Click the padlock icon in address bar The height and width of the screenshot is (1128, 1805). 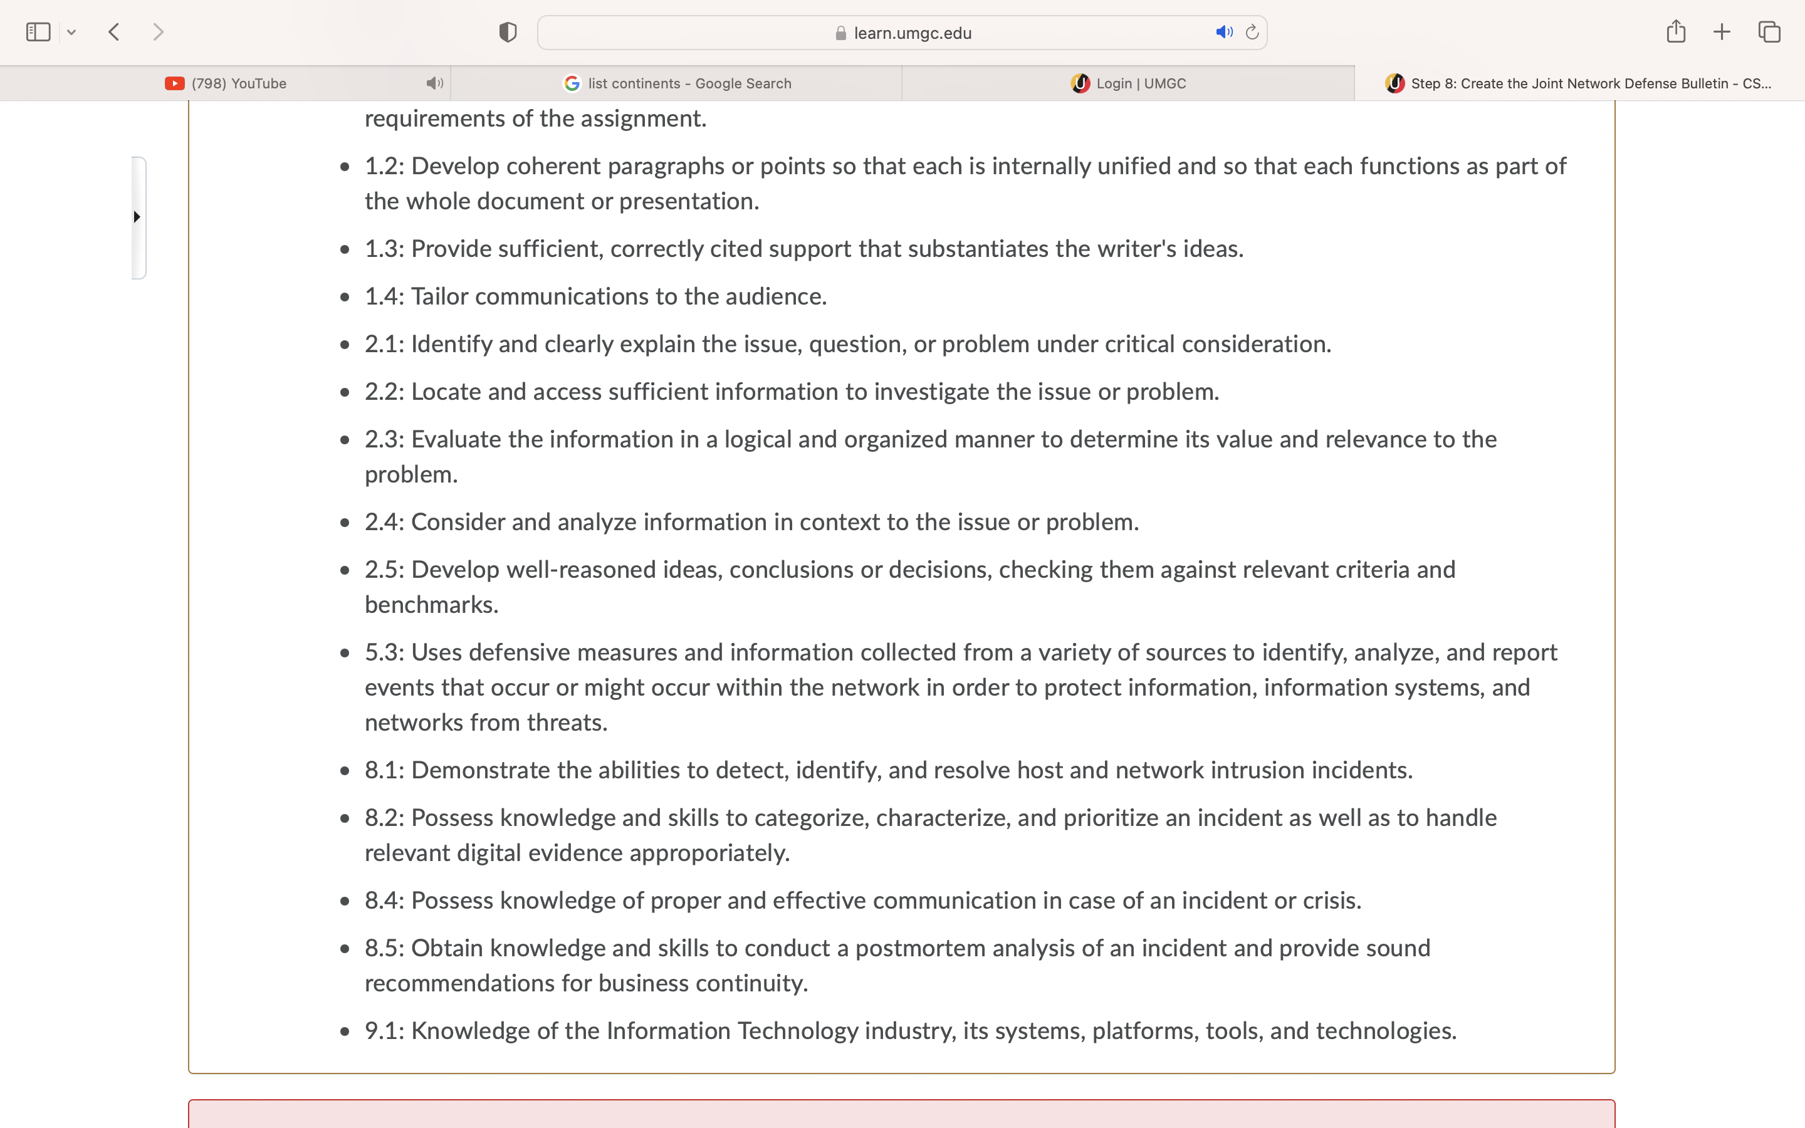840,33
